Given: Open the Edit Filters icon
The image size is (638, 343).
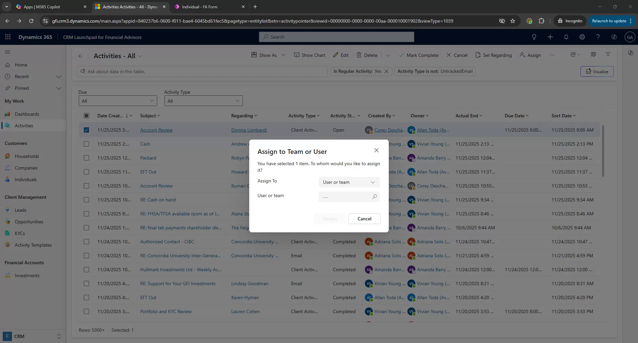Looking at the screenshot, I should [x=608, y=55].
